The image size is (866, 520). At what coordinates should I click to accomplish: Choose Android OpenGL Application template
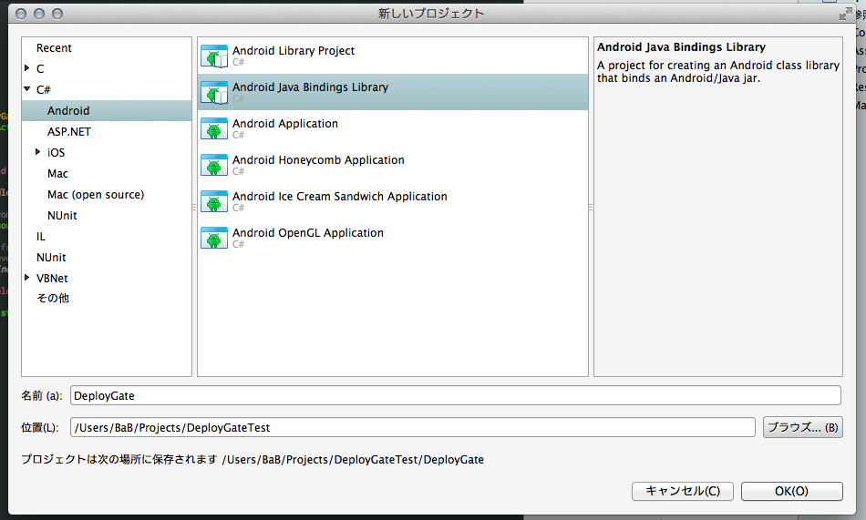pos(307,233)
